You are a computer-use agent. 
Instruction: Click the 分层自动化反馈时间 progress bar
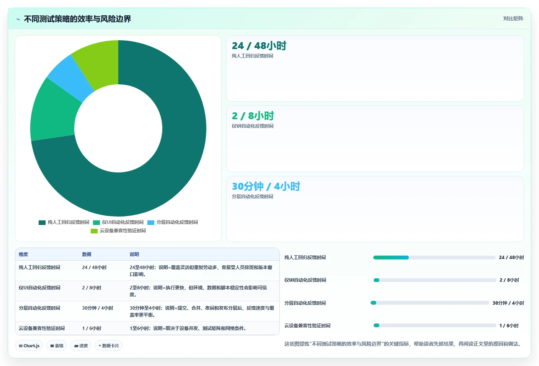click(430, 303)
